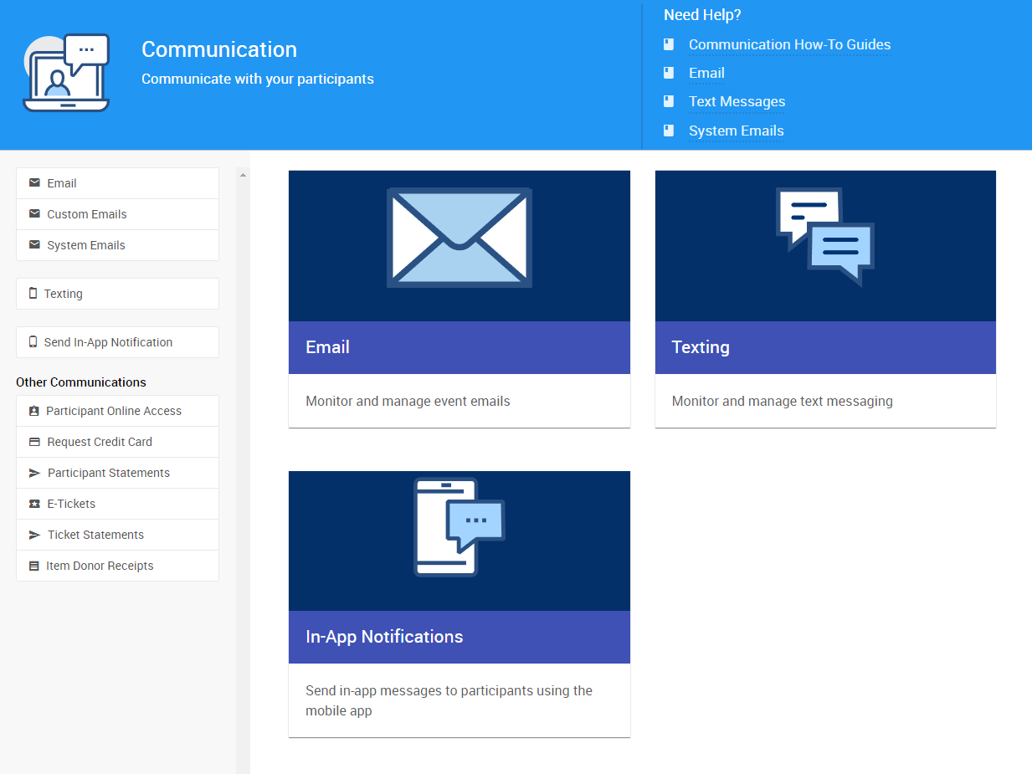Click the badge icon for Participant Online Access
1032x774 pixels.
click(x=33, y=411)
